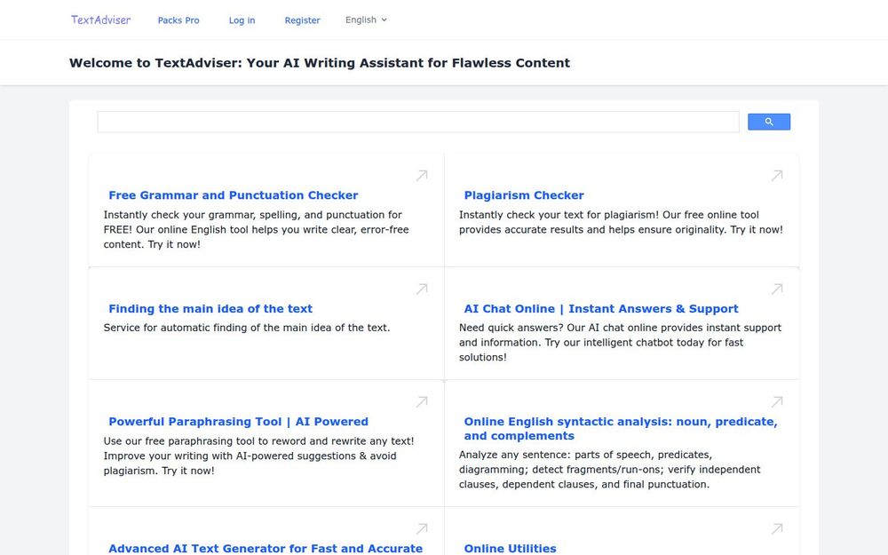Open arrow icon on Grammar and Punctuation Checker card
This screenshot has width=888, height=555.
[x=421, y=176]
